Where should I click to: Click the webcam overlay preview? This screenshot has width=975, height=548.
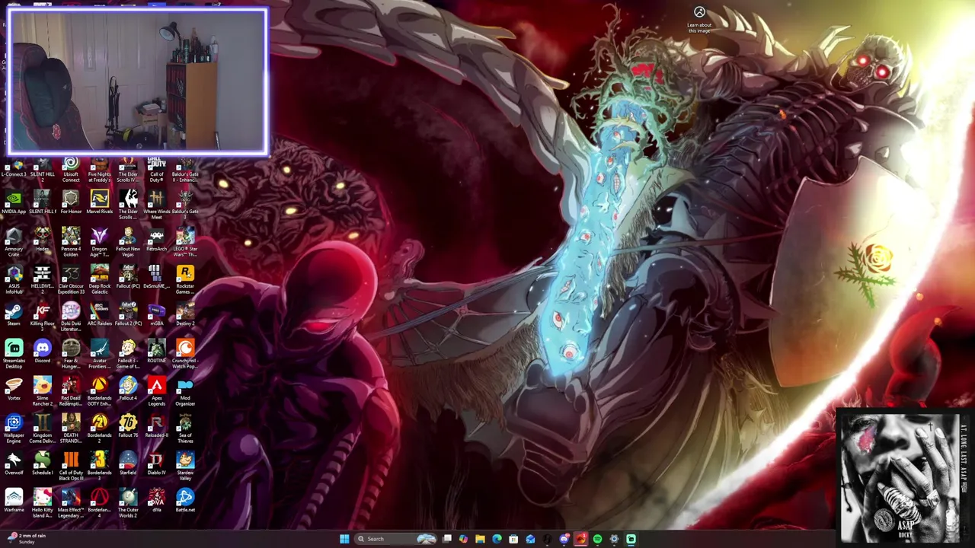pyautogui.click(x=137, y=81)
